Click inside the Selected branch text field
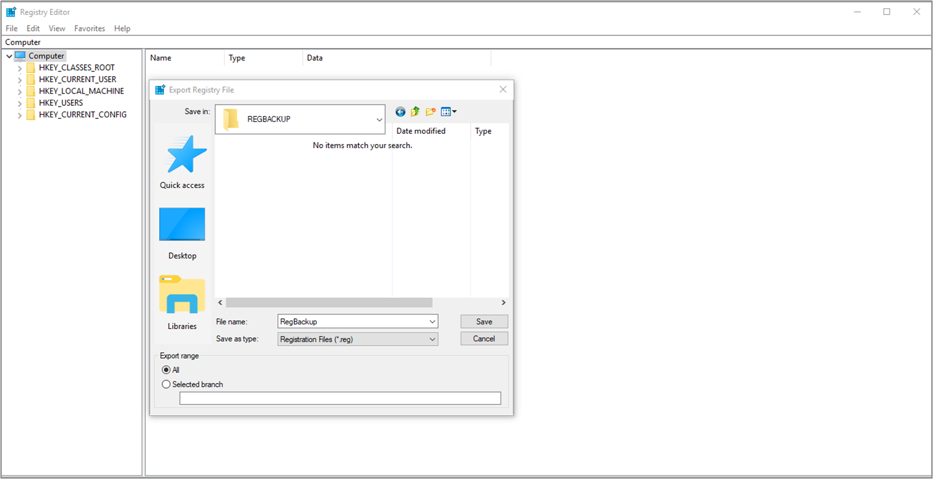This screenshot has height=479, width=933. (340, 397)
